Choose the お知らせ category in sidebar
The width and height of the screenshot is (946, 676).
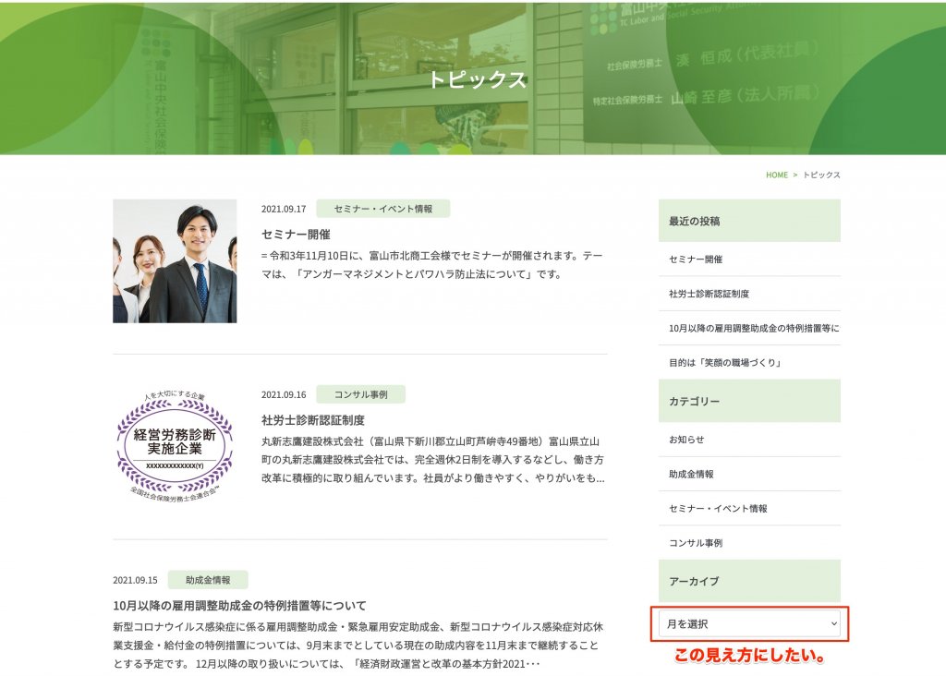tap(686, 440)
